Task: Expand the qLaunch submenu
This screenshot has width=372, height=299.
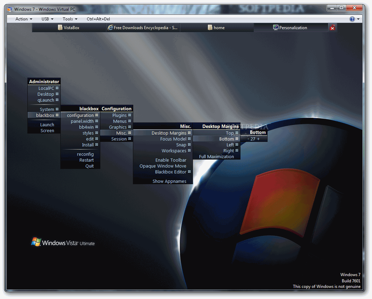Action: click(44, 100)
